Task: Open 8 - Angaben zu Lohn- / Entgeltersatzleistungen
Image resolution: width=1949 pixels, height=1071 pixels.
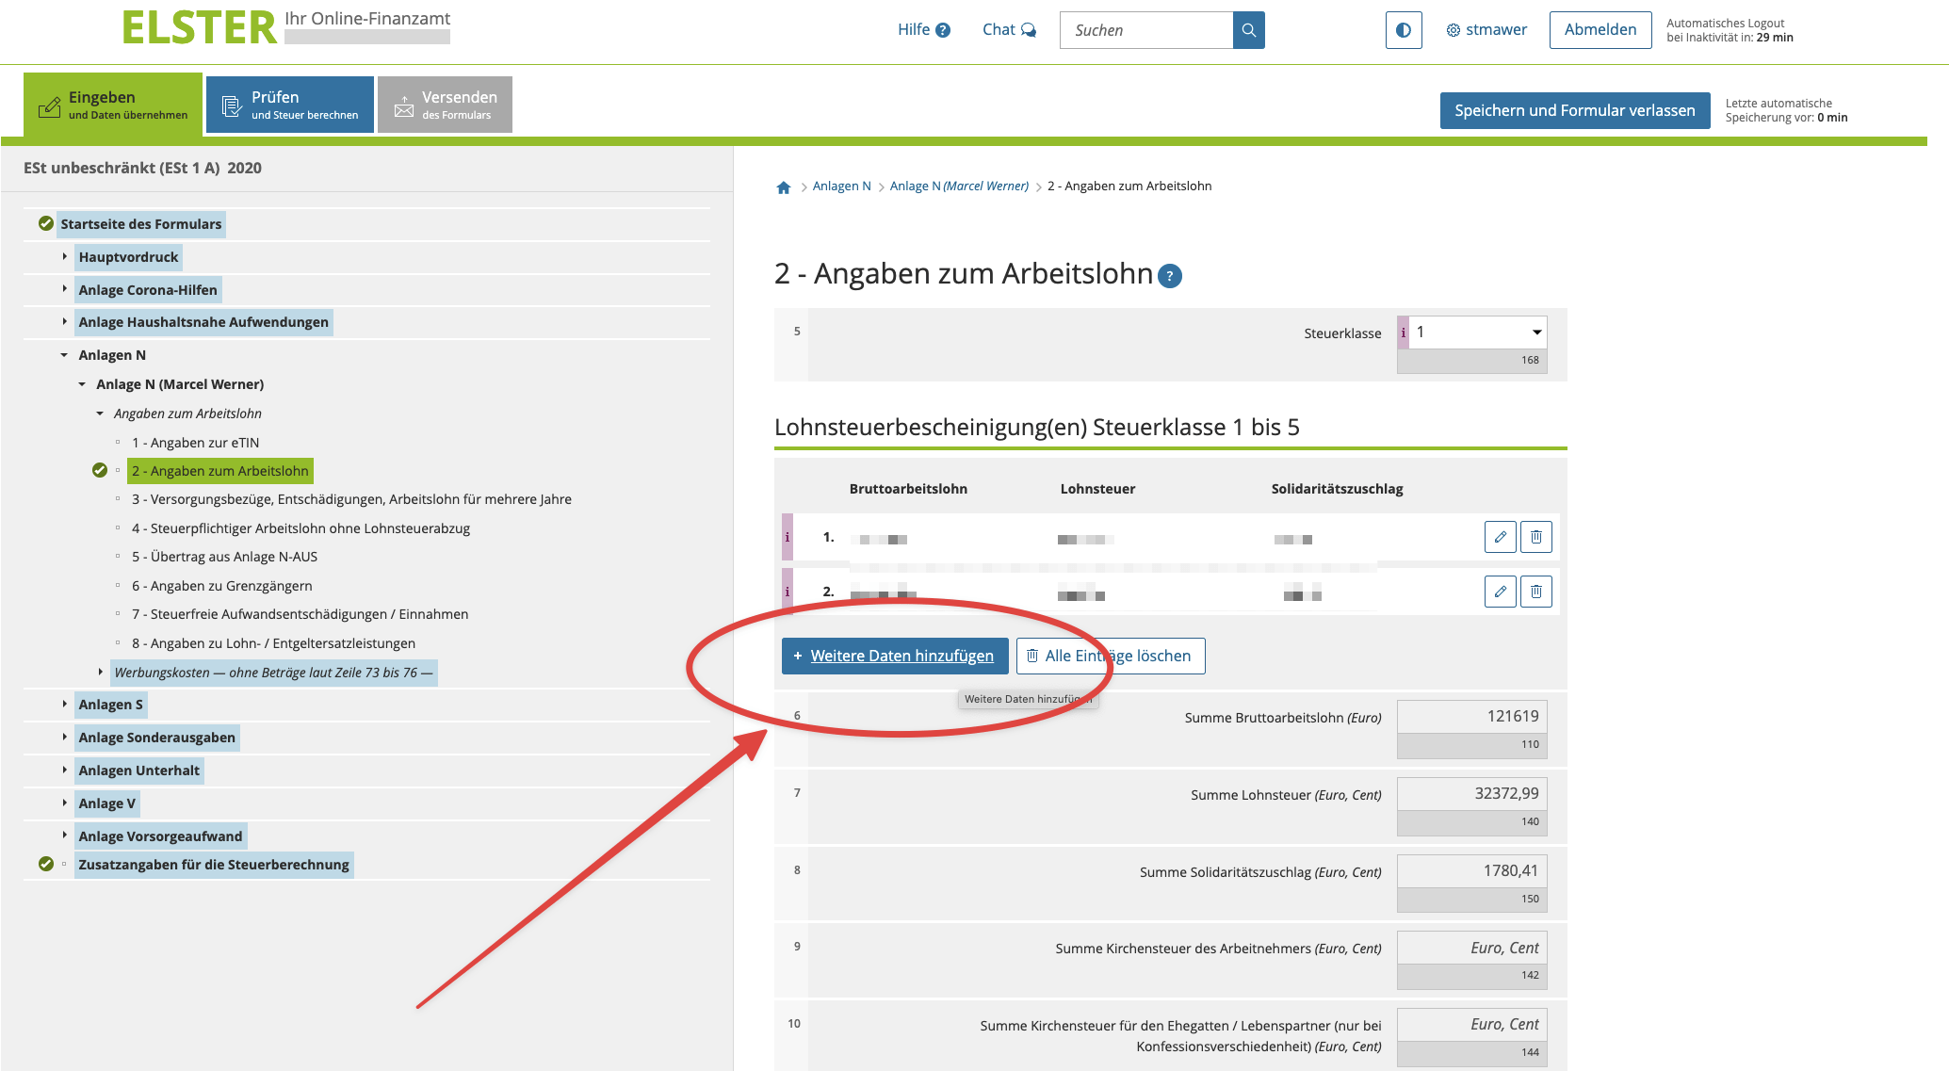Action: pyautogui.click(x=273, y=643)
